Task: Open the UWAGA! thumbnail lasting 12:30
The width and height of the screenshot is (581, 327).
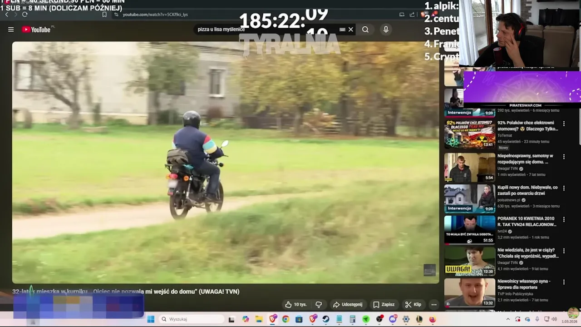Action: [x=469, y=261]
